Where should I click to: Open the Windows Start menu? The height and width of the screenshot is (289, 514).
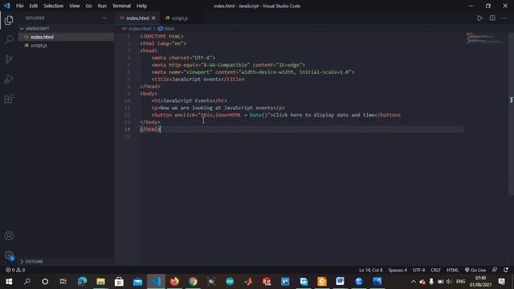coord(9,282)
